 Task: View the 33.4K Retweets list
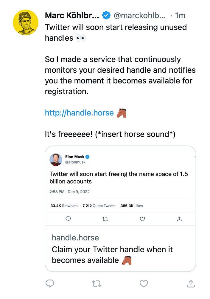64,206
